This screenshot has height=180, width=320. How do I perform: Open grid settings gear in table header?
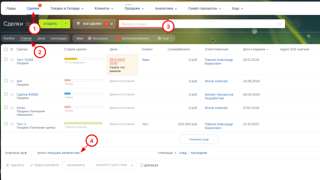(12, 49)
